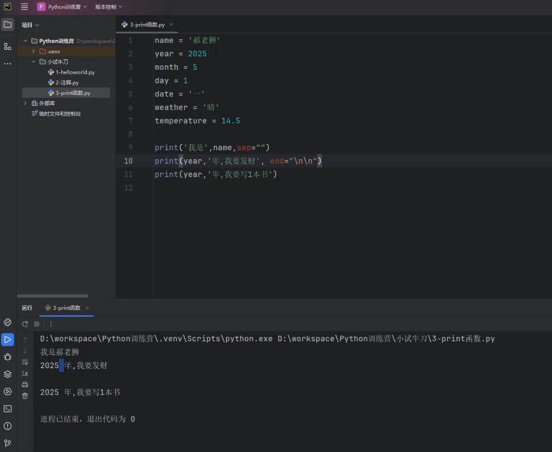
Task: Open the Structure tool window icon
Action: tap(7, 46)
